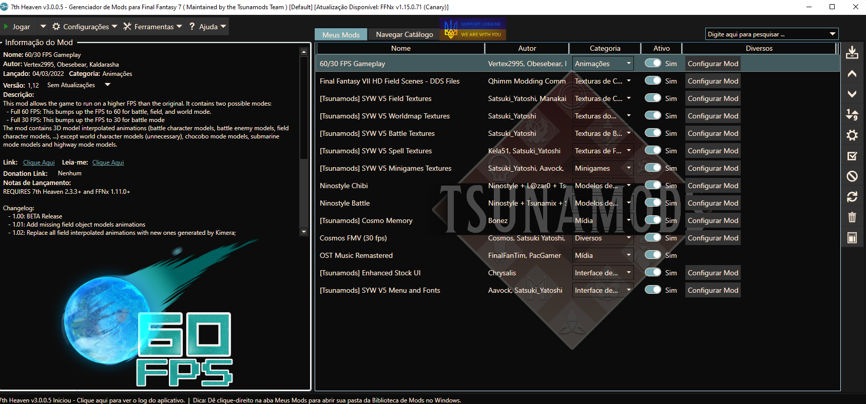
Task: Move selected mod up with the up chevron
Action: tap(852, 74)
